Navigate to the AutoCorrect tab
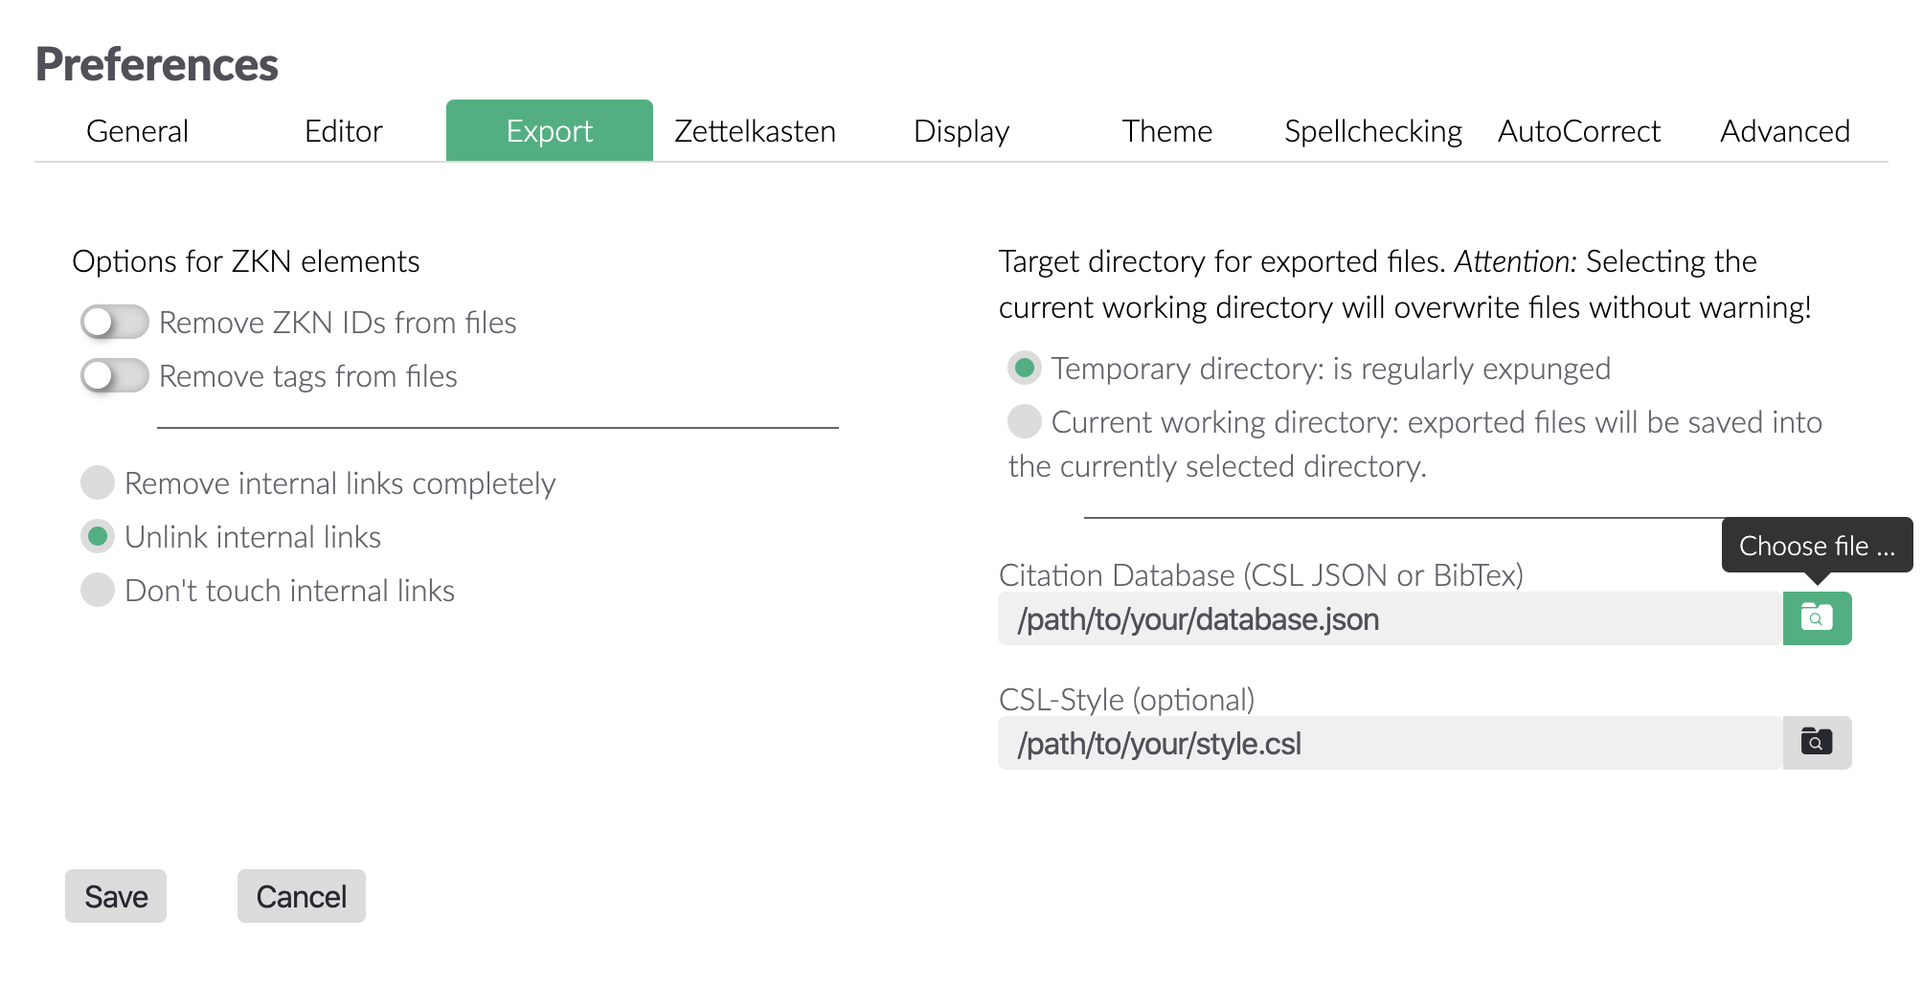The image size is (1923, 986). coord(1578,131)
